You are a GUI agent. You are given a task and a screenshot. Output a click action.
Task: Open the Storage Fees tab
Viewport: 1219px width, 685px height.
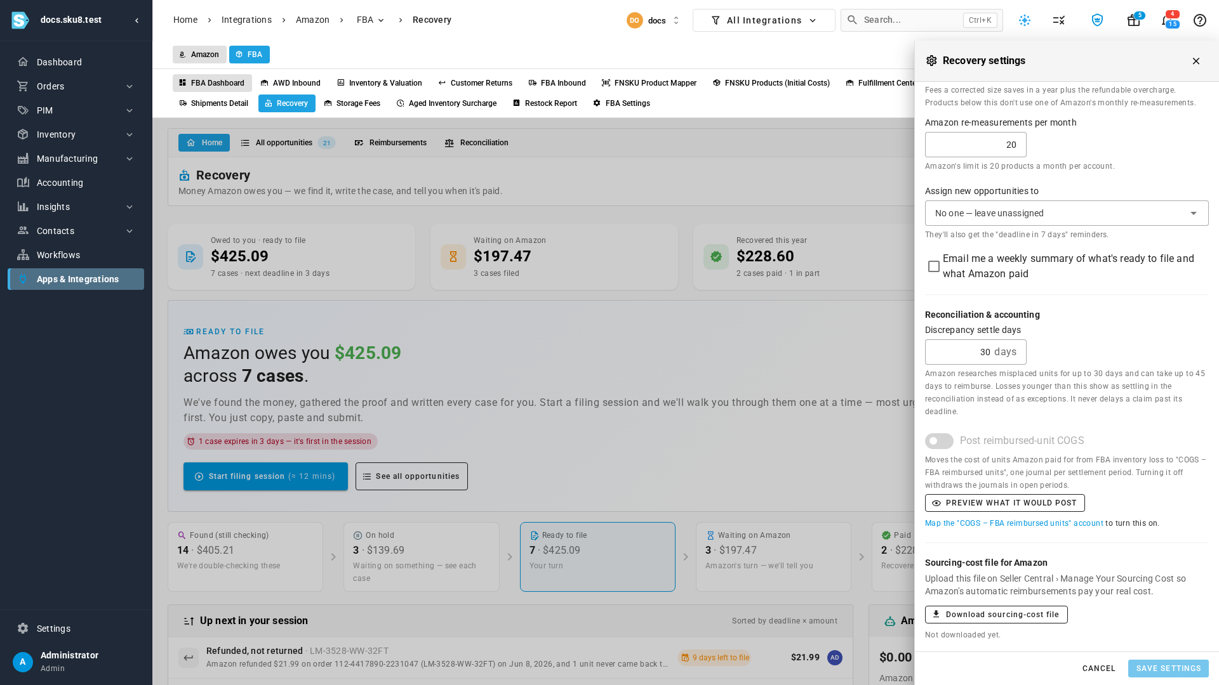coord(352,103)
